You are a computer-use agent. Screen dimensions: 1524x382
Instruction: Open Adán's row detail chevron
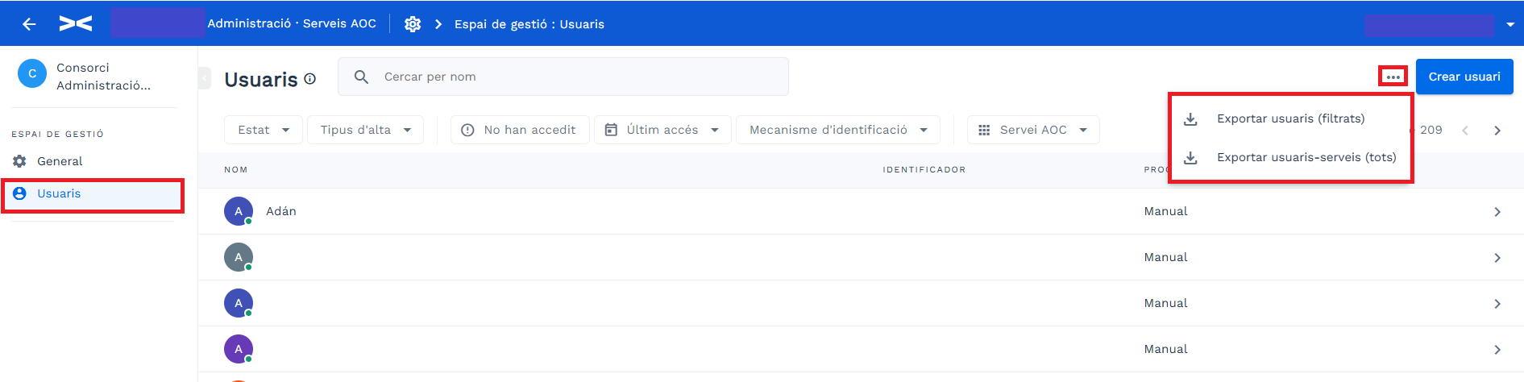[x=1497, y=212]
